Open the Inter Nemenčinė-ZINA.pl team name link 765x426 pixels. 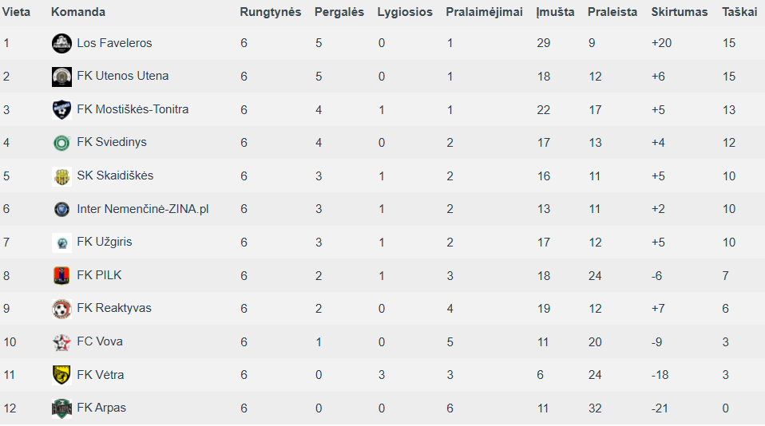142,209
